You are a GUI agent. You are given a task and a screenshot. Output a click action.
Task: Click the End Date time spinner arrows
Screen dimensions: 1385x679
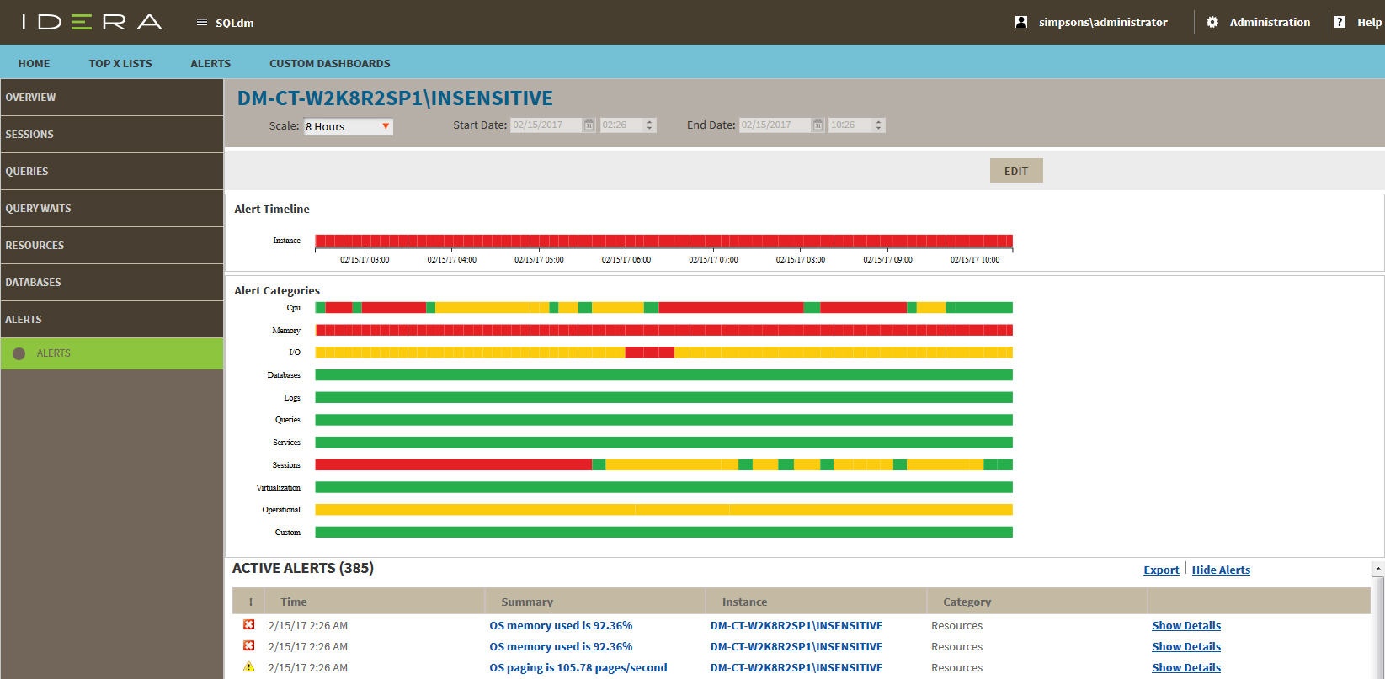pos(878,125)
